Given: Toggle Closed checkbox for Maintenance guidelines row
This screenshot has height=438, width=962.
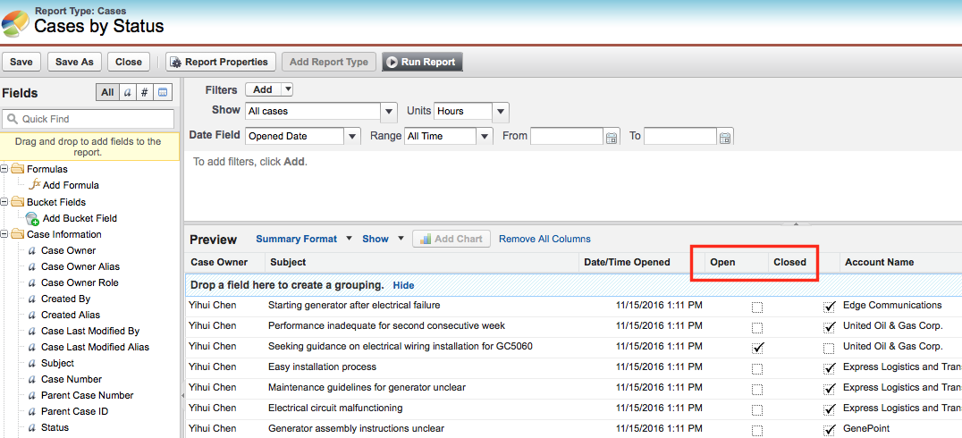Looking at the screenshot, I should coord(830,389).
